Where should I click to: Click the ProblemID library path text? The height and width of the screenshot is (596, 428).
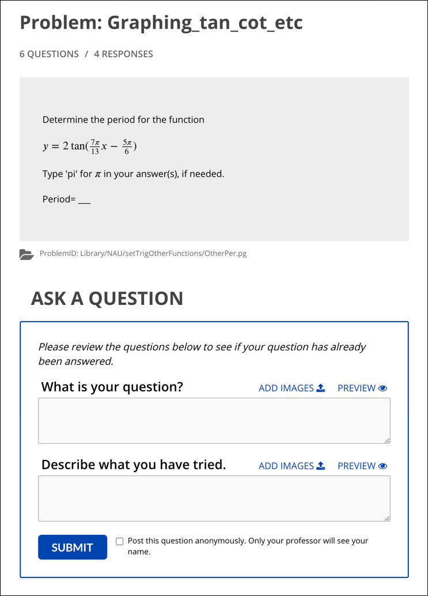click(143, 254)
